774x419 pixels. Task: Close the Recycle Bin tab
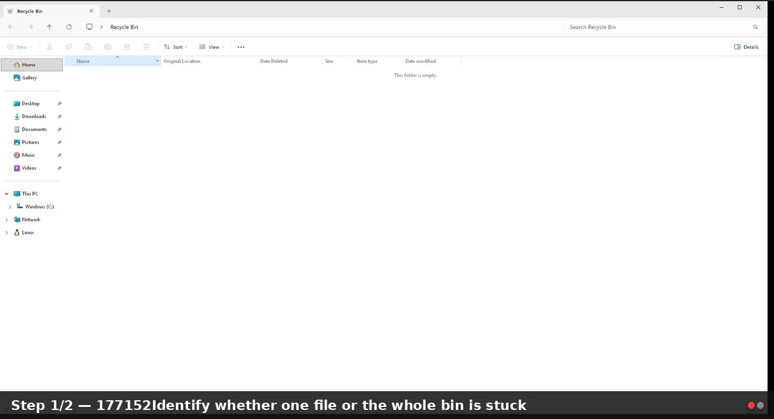click(91, 11)
